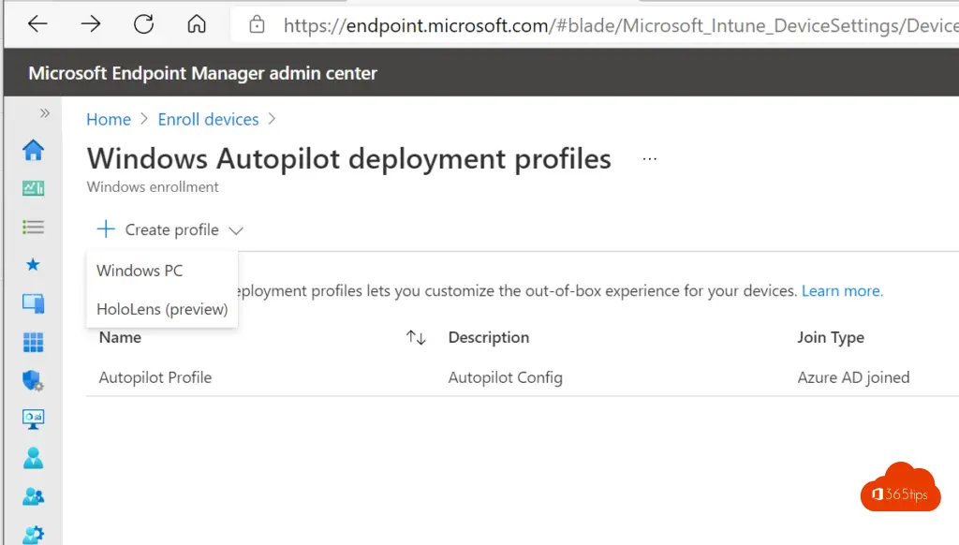
Task: Open Home from the sidebar house icon
Action: 33,150
